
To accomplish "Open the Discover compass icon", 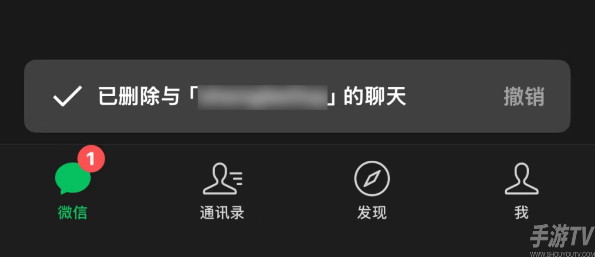I will pyautogui.click(x=372, y=179).
